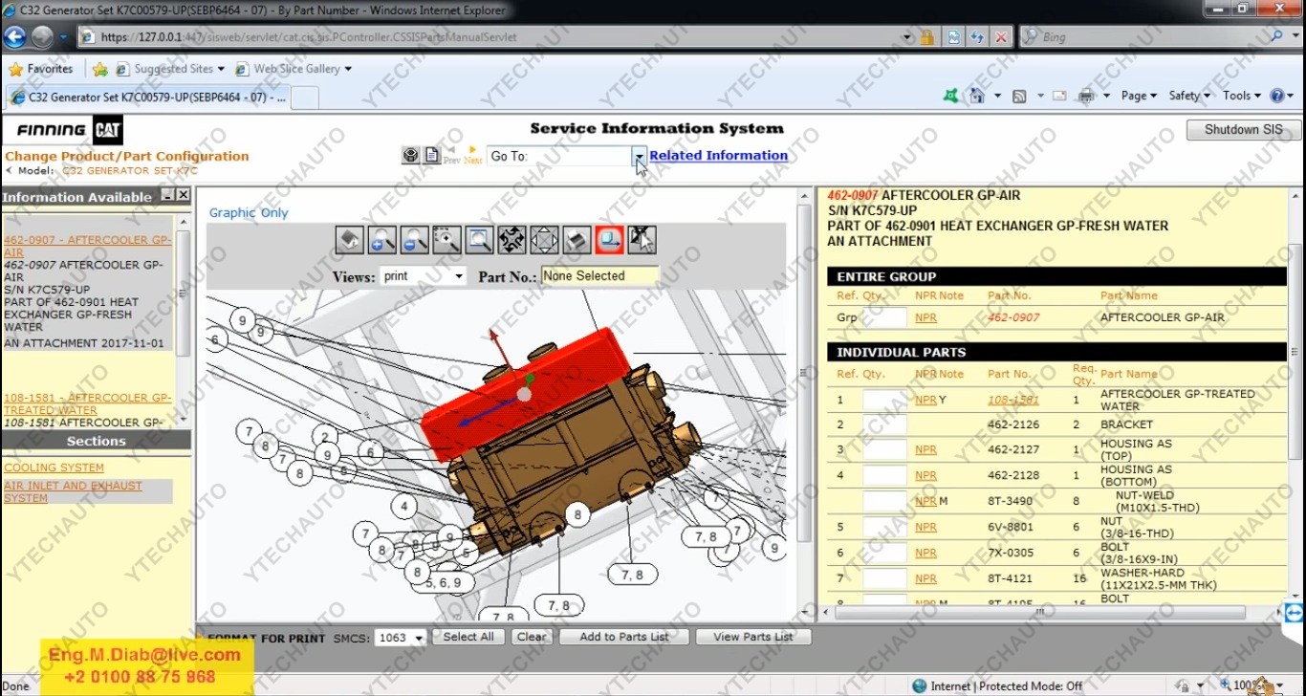Screen dimensions: 1306x696
Task: Open the COOLING SYSTEM section link
Action: point(54,468)
